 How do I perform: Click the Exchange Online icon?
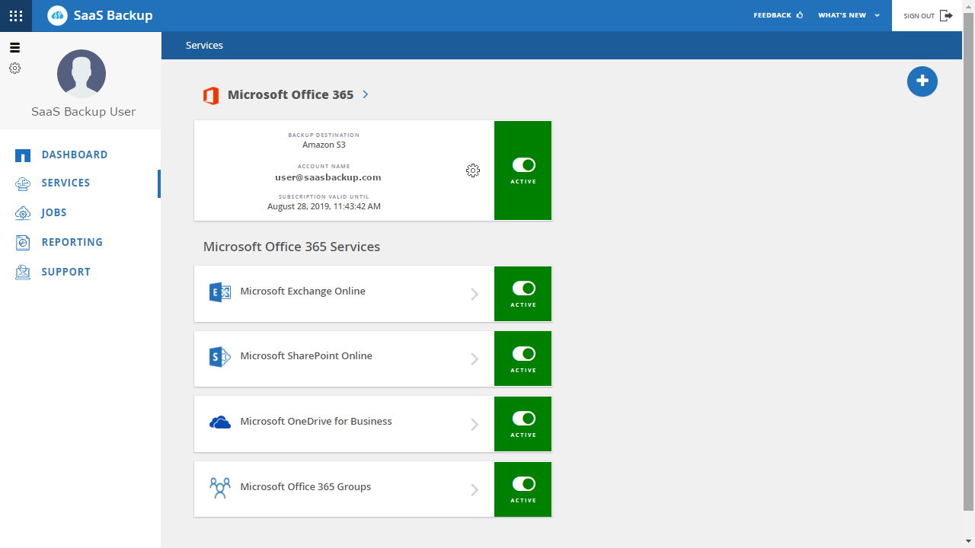click(220, 292)
